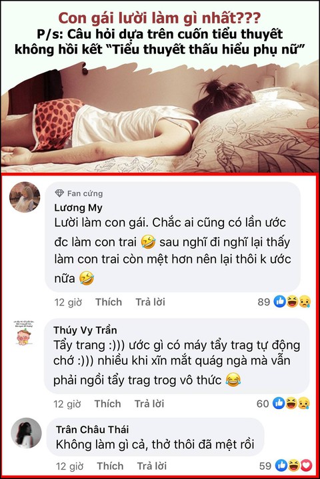Click the heart reaction on Trân Châu Thái's comment
The width and height of the screenshot is (320, 479).
[x=306, y=465]
